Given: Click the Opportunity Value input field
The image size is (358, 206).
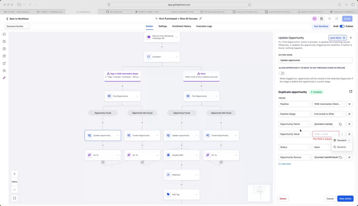Looking at the screenshot, I should click(x=325, y=134).
